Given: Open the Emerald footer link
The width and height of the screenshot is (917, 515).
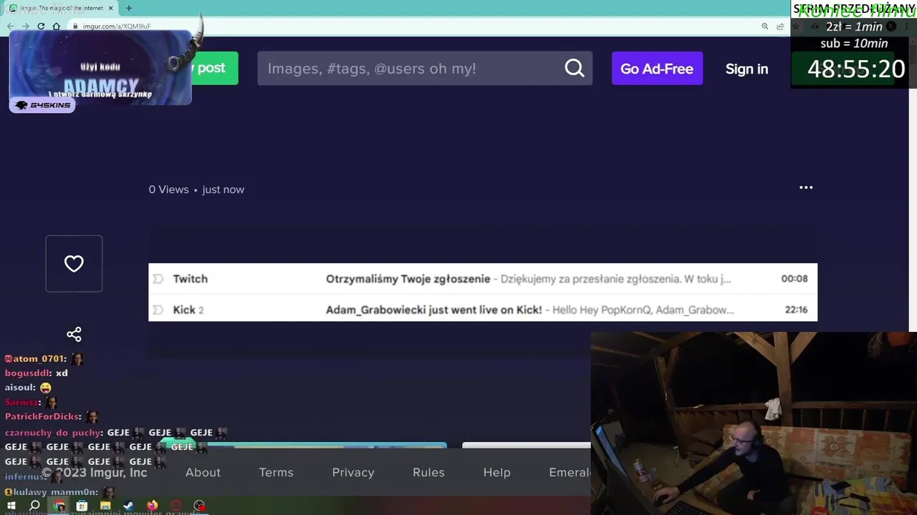Looking at the screenshot, I should [570, 472].
